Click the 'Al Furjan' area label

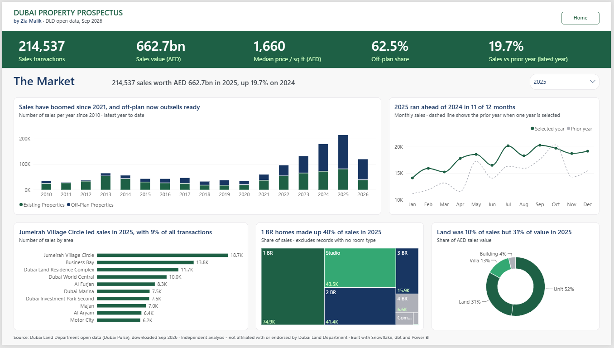pyautogui.click(x=84, y=284)
